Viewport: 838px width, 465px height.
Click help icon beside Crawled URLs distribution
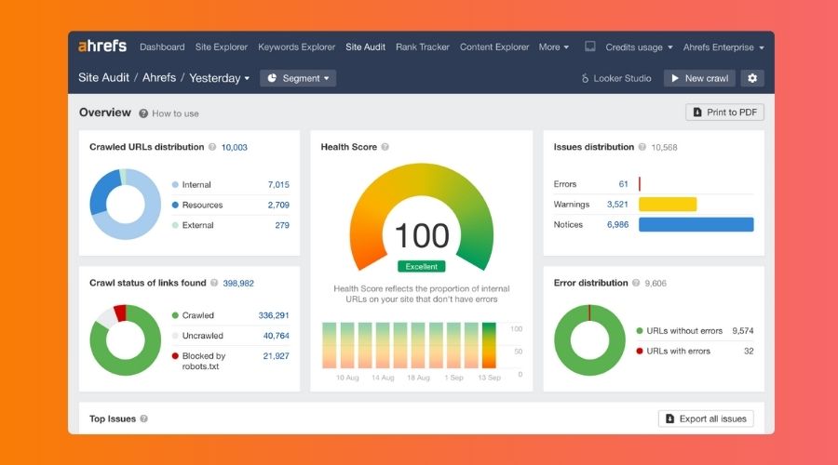pos(213,147)
